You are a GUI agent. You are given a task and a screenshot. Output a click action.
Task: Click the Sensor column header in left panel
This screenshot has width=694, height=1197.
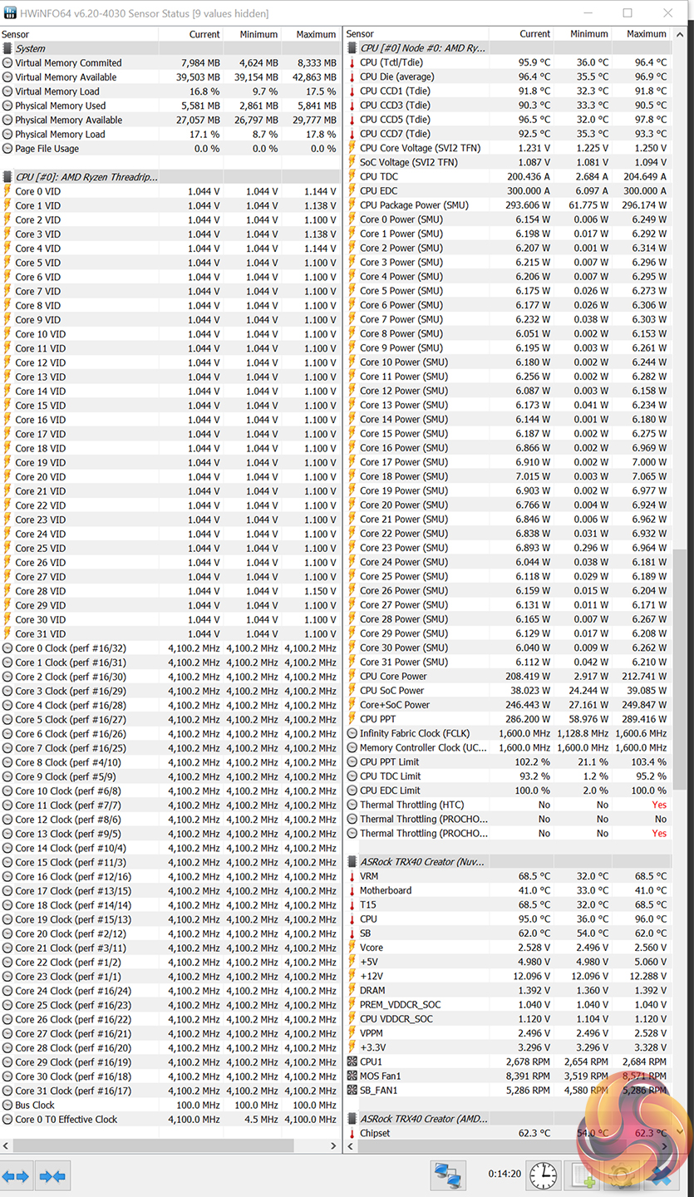click(79, 34)
